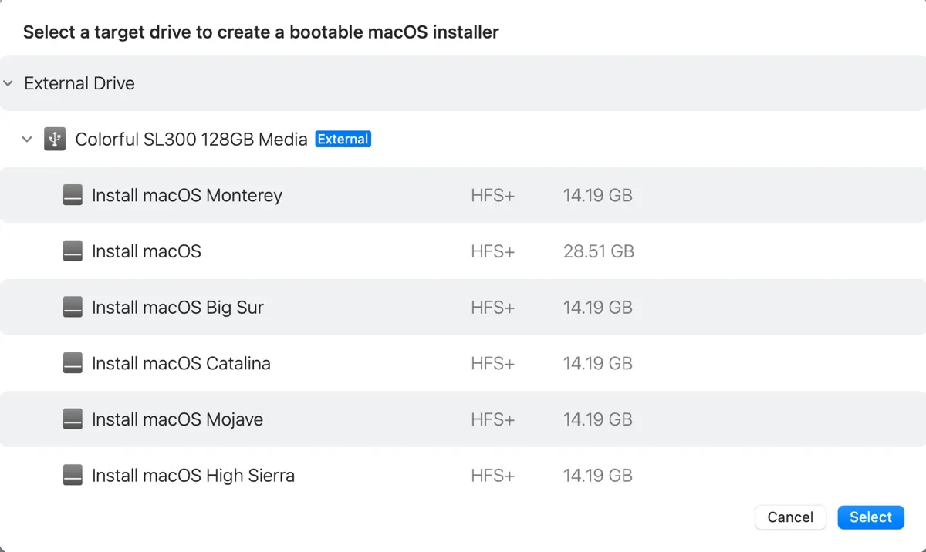Select the Install macOS High Sierra volume

click(463, 475)
